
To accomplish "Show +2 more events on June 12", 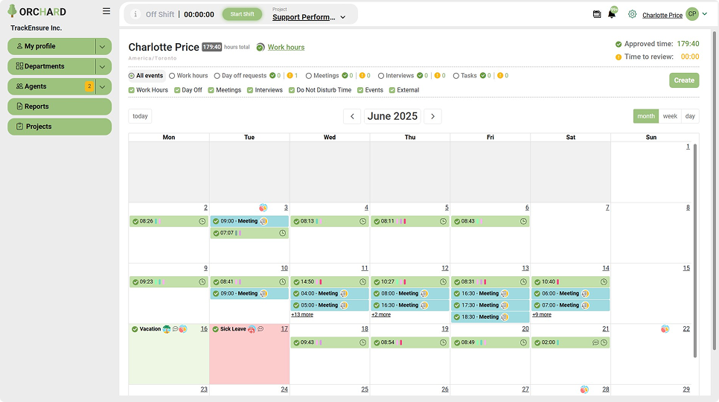I will tap(381, 315).
